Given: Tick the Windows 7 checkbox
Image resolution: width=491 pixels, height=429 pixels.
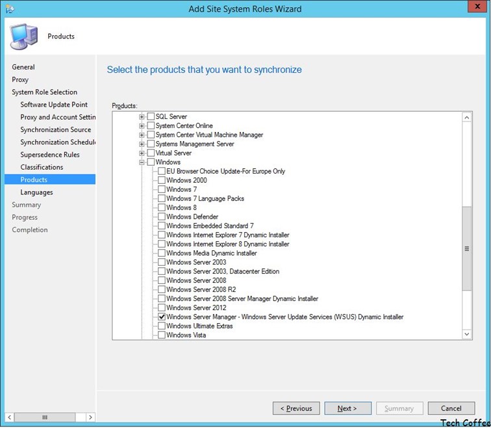Looking at the screenshot, I should pos(162,189).
